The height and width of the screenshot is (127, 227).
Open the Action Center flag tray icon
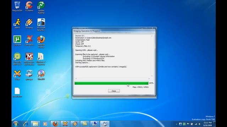pyautogui.click(x=188, y=124)
